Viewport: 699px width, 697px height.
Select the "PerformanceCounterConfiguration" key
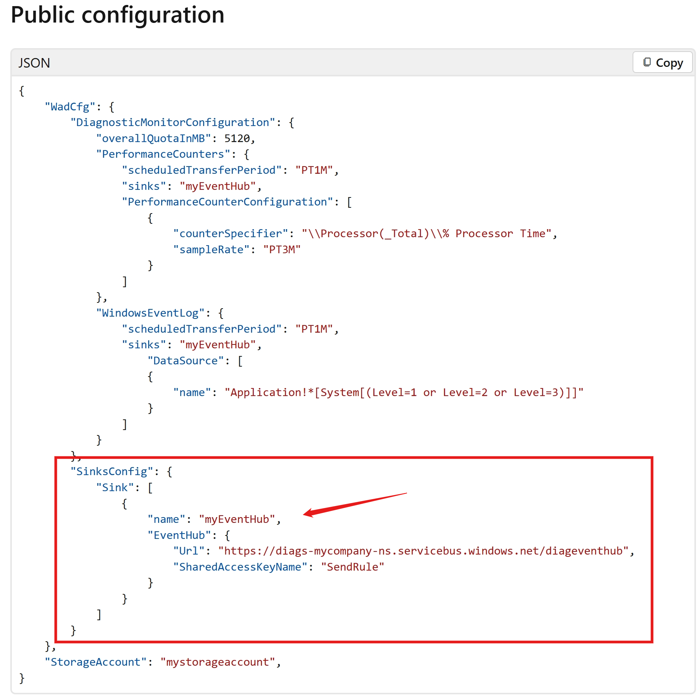click(228, 202)
